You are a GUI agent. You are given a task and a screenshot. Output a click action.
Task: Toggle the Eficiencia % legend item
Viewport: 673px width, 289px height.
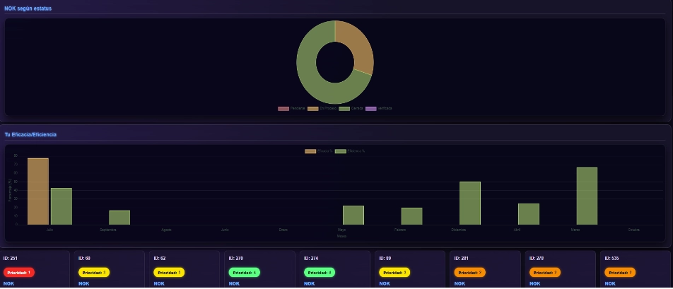pyautogui.click(x=350, y=151)
